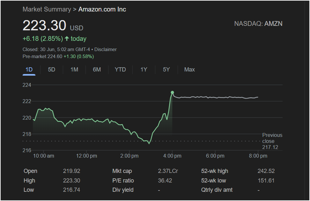Click the 10:00 am axis label
This screenshot has height=201, width=310.
click(43, 156)
